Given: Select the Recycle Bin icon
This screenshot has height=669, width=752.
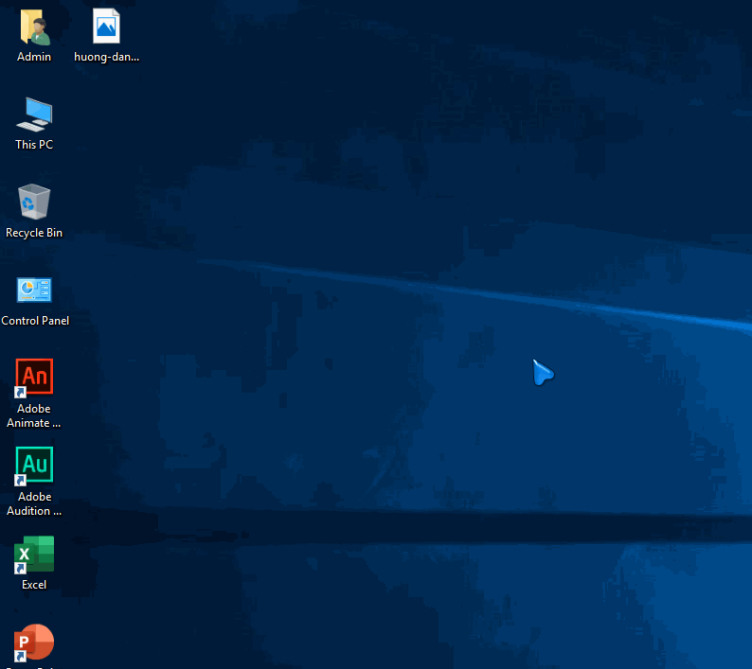Looking at the screenshot, I should coord(34,202).
